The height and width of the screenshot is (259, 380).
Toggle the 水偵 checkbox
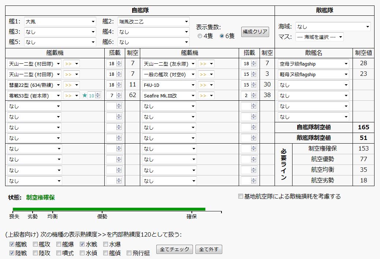(82, 253)
